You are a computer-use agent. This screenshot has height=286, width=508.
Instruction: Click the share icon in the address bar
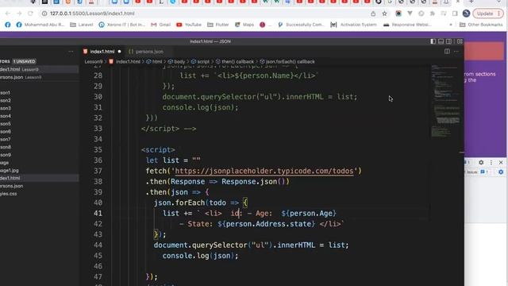coord(373,14)
